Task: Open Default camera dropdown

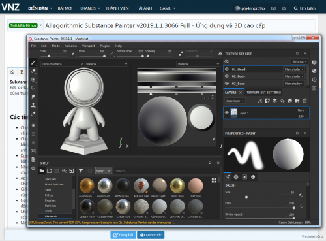Action: (62, 64)
